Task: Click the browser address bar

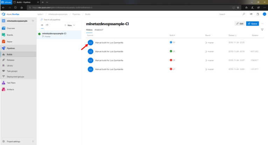Action: pyautogui.click(x=130, y=7)
